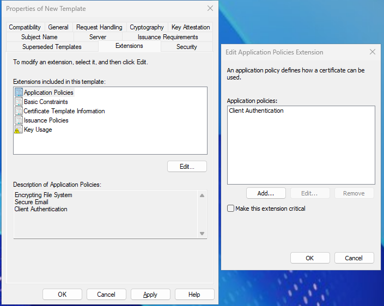Select the Superseded Templates tab
This screenshot has height=306, width=384.
click(x=52, y=47)
